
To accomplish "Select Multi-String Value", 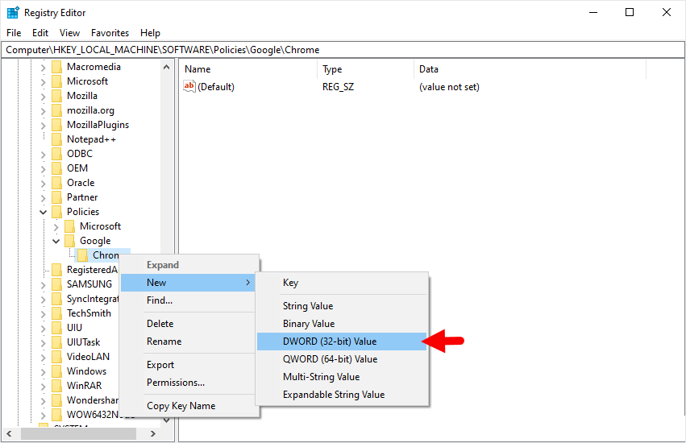I will (x=342, y=377).
